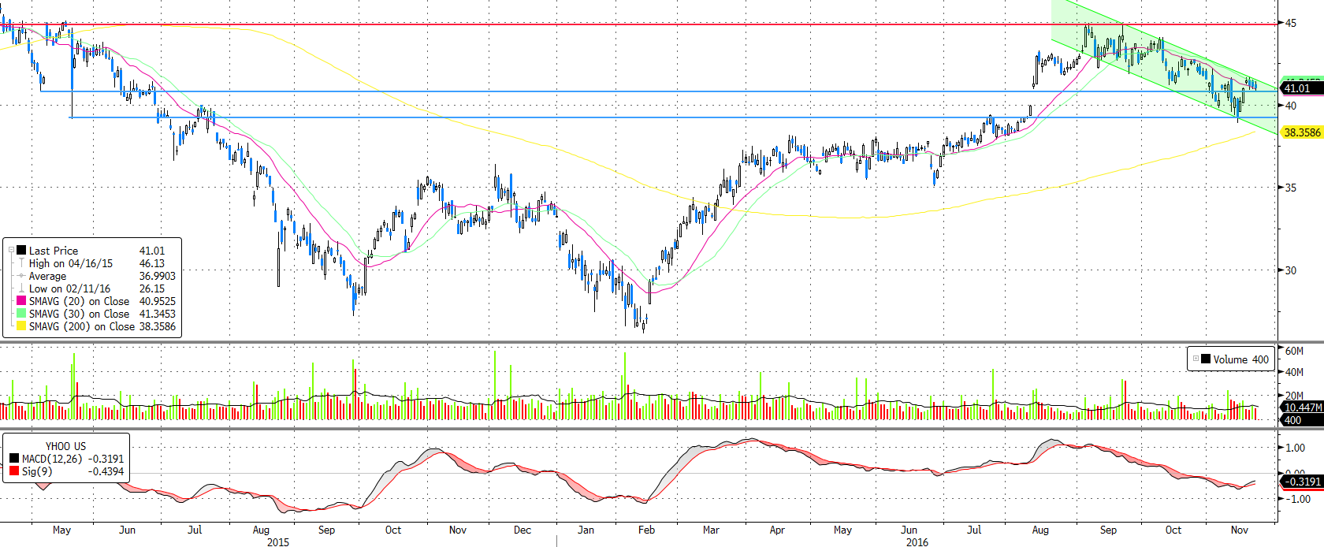Click the 26.15 low value
The width and height of the screenshot is (1324, 547).
click(x=152, y=288)
